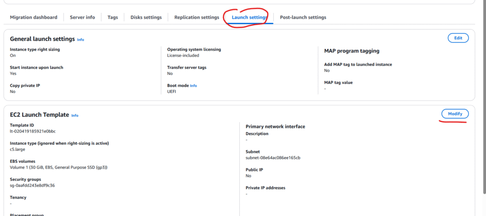Screen dimensions: 486x216
Task: Click the UEFI boot mode value
Action: 171,92
